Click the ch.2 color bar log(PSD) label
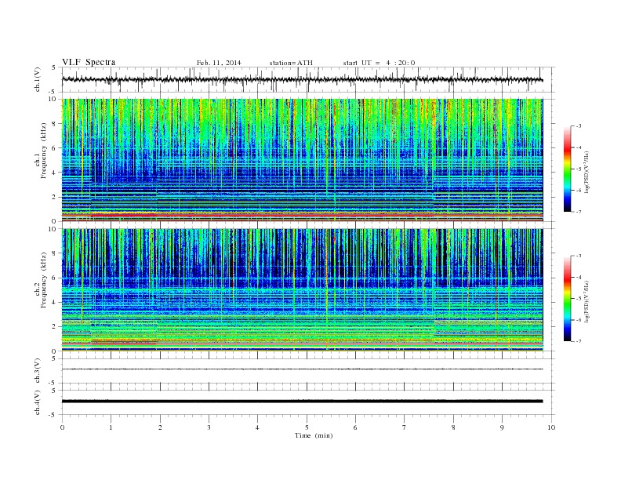This screenshot has height=480, width=621. coord(586,301)
